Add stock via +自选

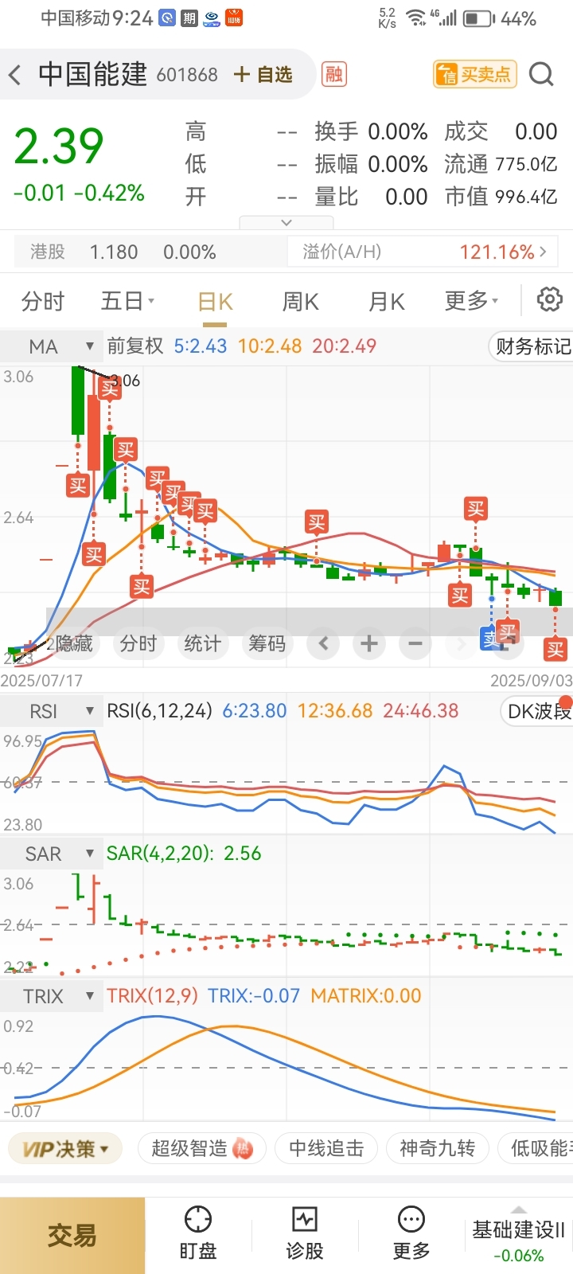pos(263,75)
